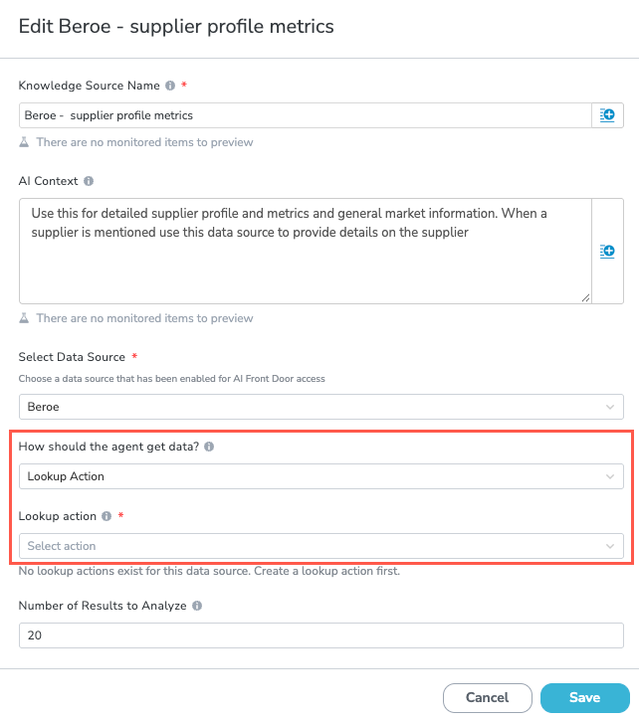The height and width of the screenshot is (721, 639).
Task: Click info icon beside 'How should the agent get data?'
Action: click(209, 447)
